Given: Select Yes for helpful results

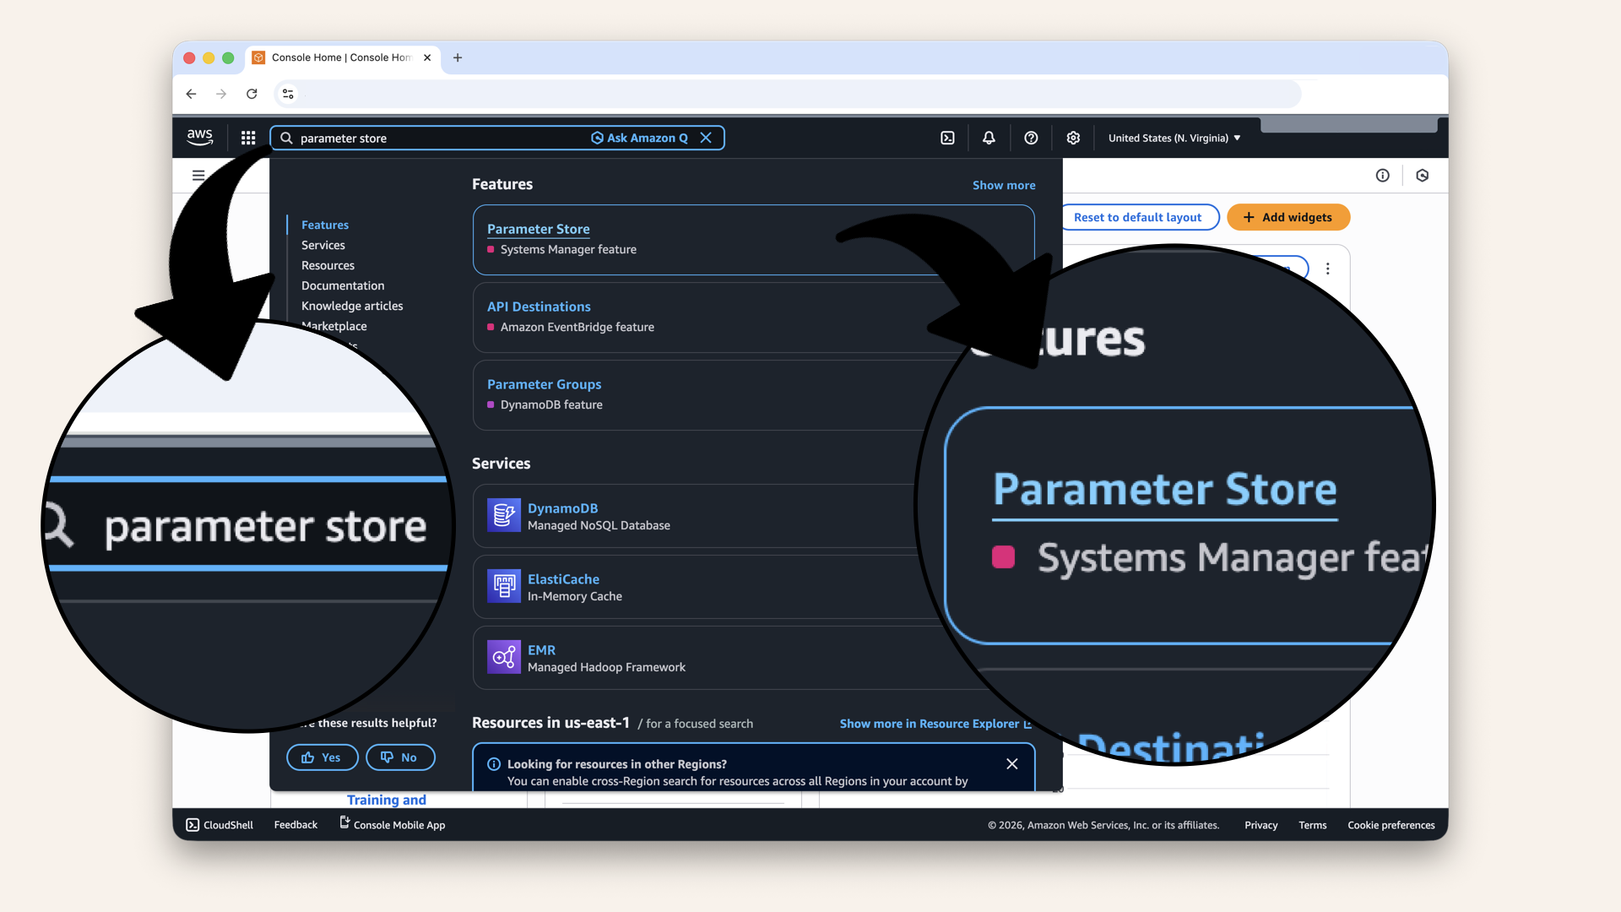Looking at the screenshot, I should 322,757.
